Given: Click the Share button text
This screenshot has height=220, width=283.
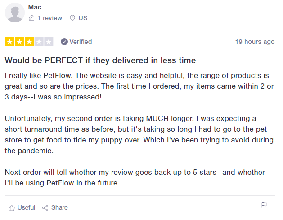Looking at the screenshot, I should coord(59,207).
